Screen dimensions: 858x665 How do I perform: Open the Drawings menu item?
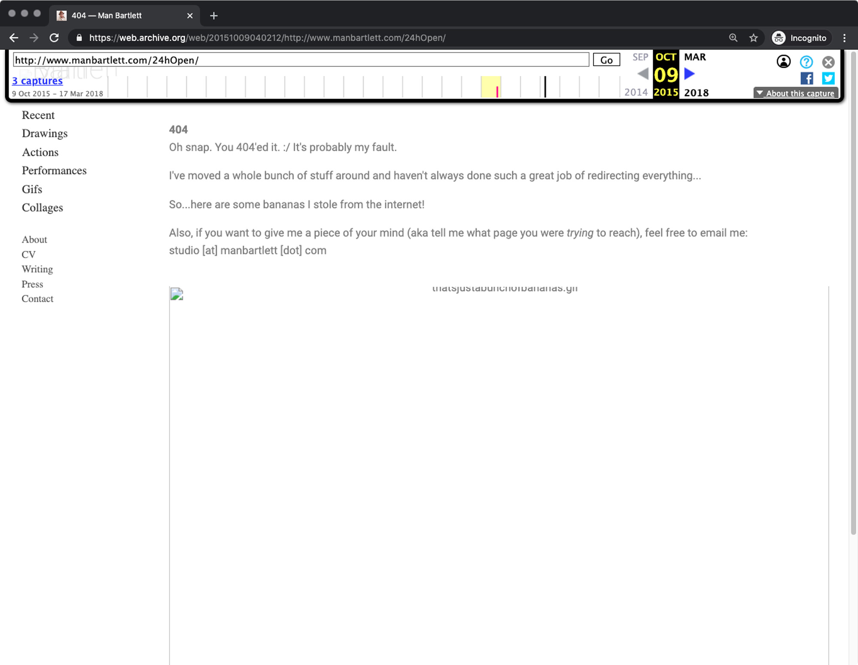tap(45, 133)
